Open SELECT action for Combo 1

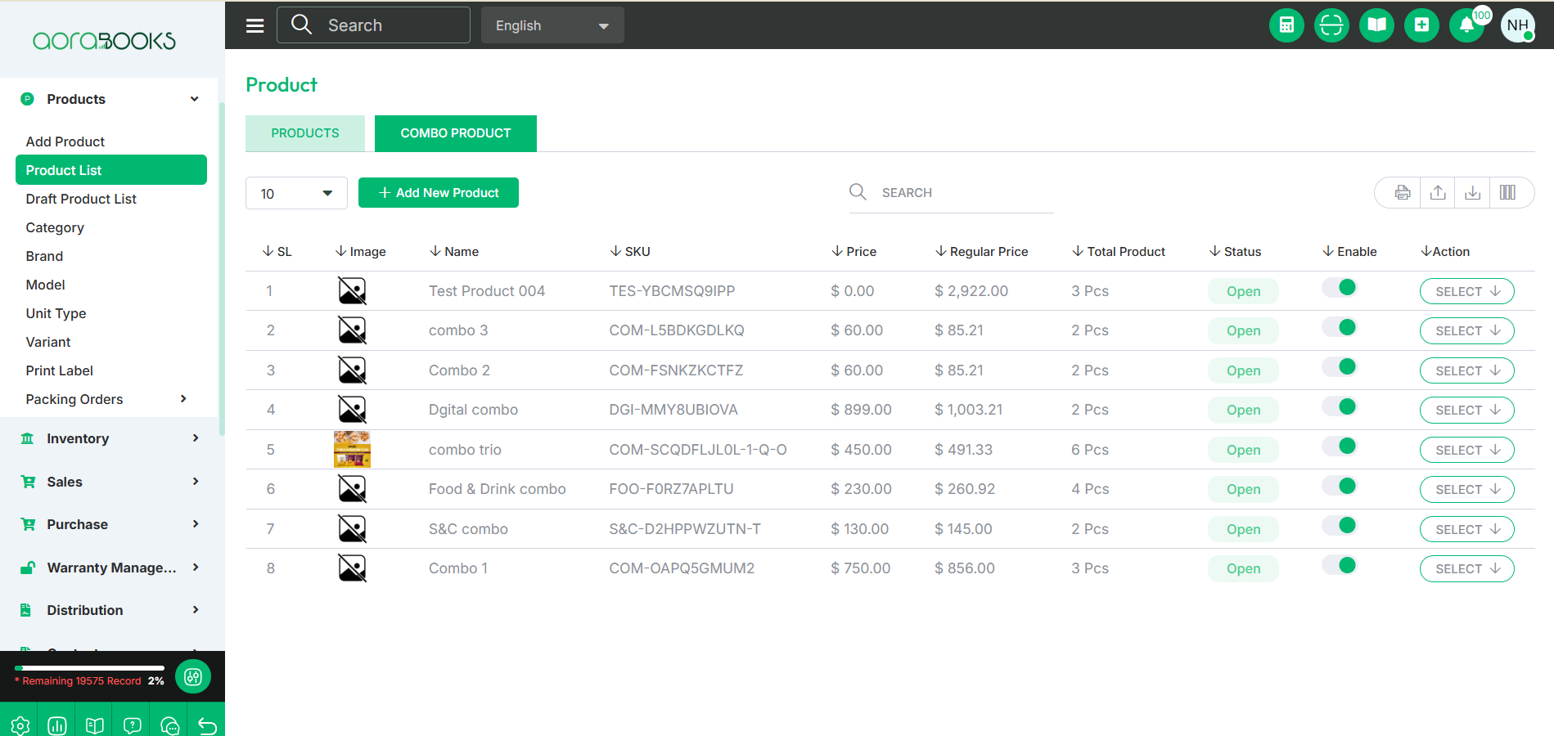pos(1467,568)
